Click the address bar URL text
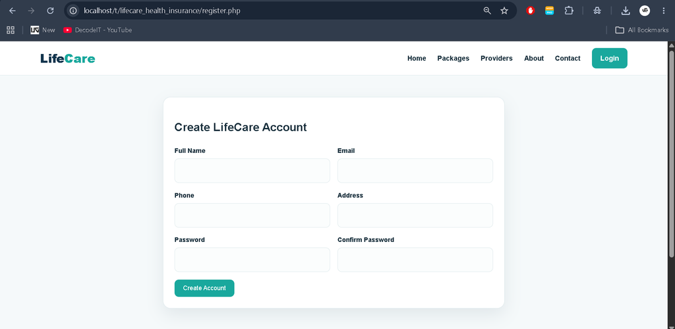The image size is (675, 329). point(162,11)
